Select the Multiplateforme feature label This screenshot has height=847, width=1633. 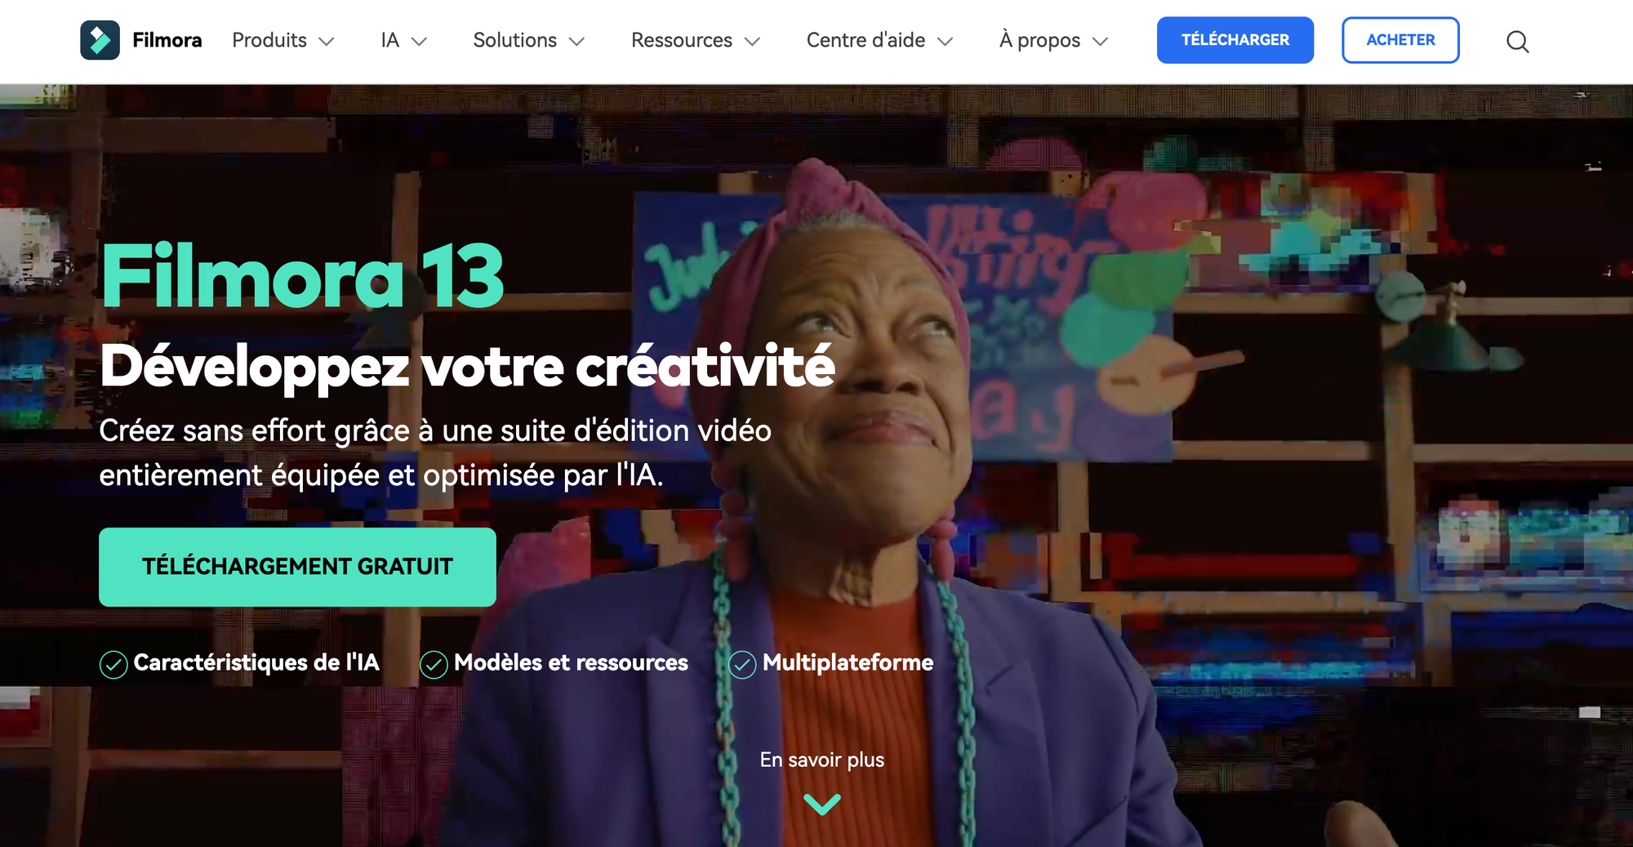(x=848, y=662)
